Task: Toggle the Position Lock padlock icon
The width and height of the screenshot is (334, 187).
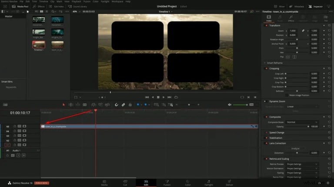Action: click(x=130, y=105)
